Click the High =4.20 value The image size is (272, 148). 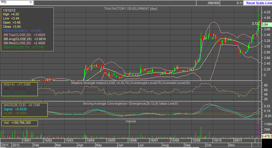click(x=11, y=14)
